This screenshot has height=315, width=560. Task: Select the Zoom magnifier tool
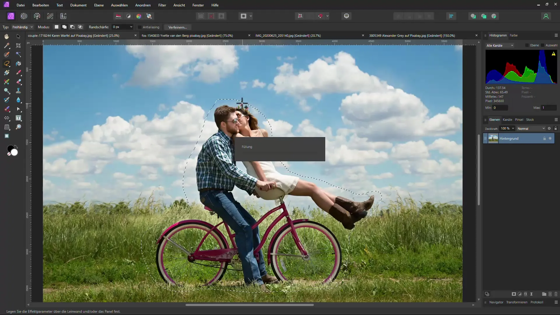(18, 127)
